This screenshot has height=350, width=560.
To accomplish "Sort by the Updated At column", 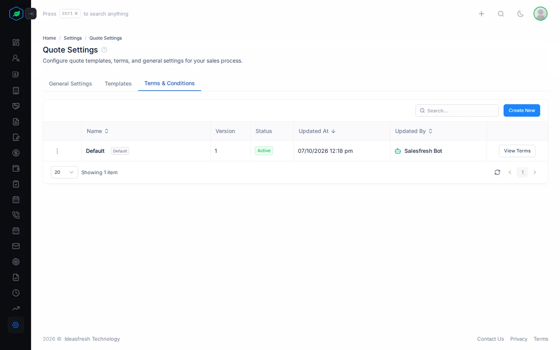I will [x=317, y=131].
